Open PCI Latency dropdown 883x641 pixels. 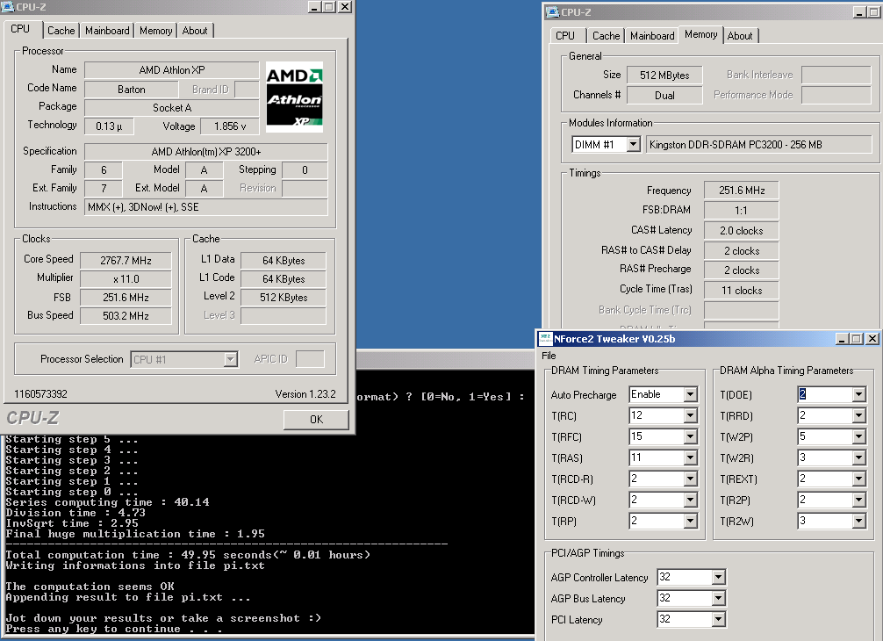coord(719,620)
